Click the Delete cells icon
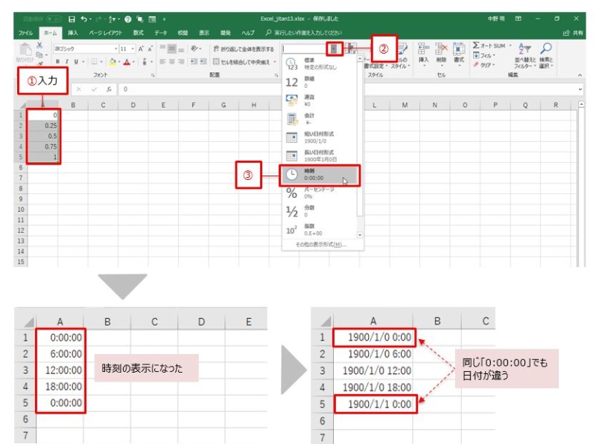The image size is (596, 444). point(441,51)
